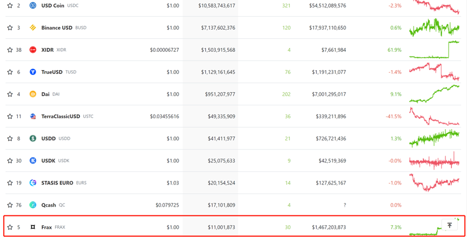Select the 9.1% change for Dai

coord(396,94)
